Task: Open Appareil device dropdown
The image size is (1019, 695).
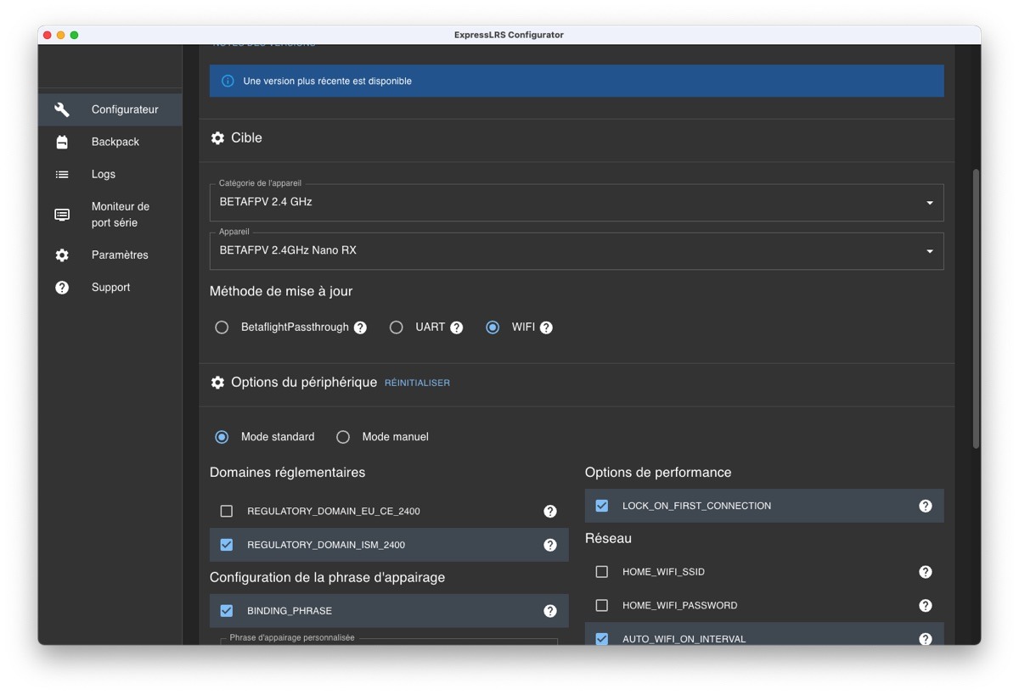Action: pyautogui.click(x=577, y=251)
